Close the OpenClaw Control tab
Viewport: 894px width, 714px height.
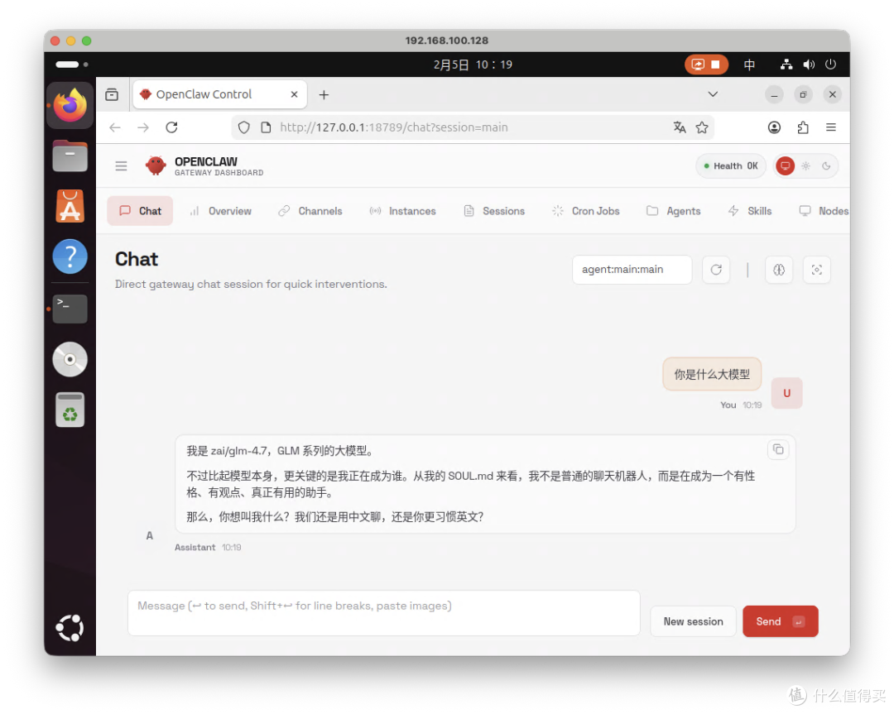(294, 94)
